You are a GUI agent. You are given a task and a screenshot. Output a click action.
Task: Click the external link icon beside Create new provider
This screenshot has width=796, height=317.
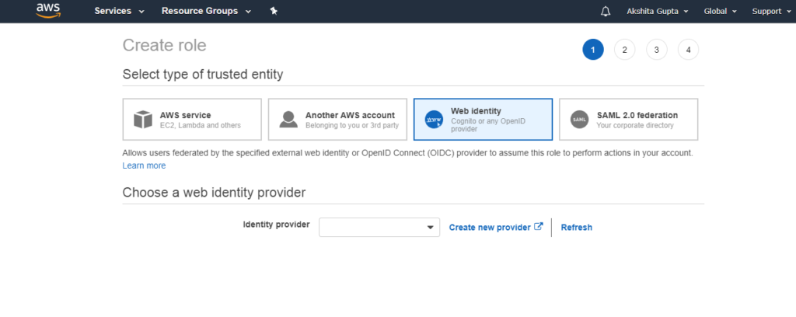point(539,227)
